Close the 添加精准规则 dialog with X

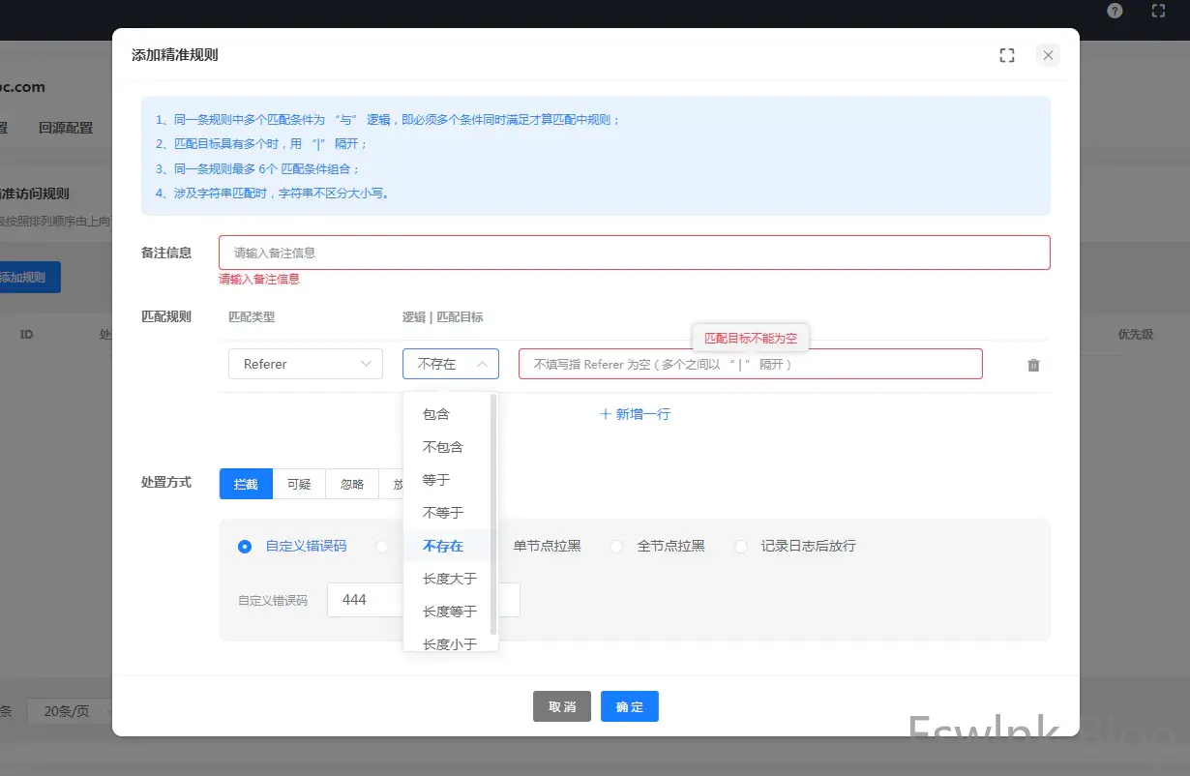point(1048,55)
